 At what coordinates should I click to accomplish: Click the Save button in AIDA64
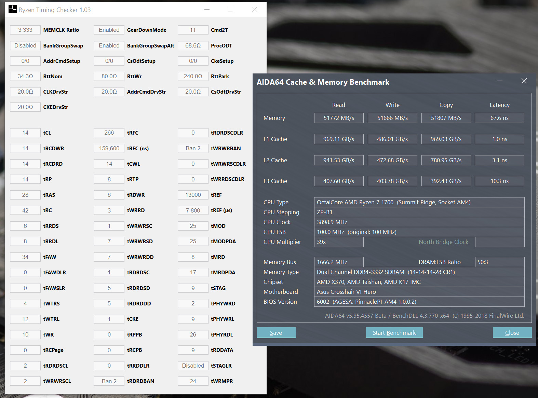point(276,333)
